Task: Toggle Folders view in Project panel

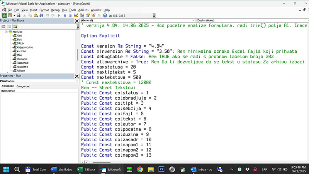Action: 15,26
